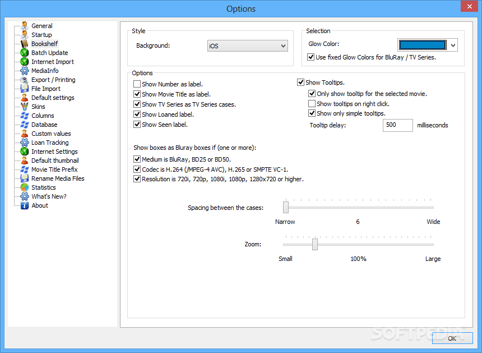The image size is (482, 353).
Task: Open the Background style dropdown
Action: pos(248,46)
